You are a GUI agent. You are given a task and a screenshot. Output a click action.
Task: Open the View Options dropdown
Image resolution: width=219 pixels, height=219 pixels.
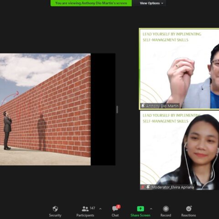pyautogui.click(x=151, y=3)
